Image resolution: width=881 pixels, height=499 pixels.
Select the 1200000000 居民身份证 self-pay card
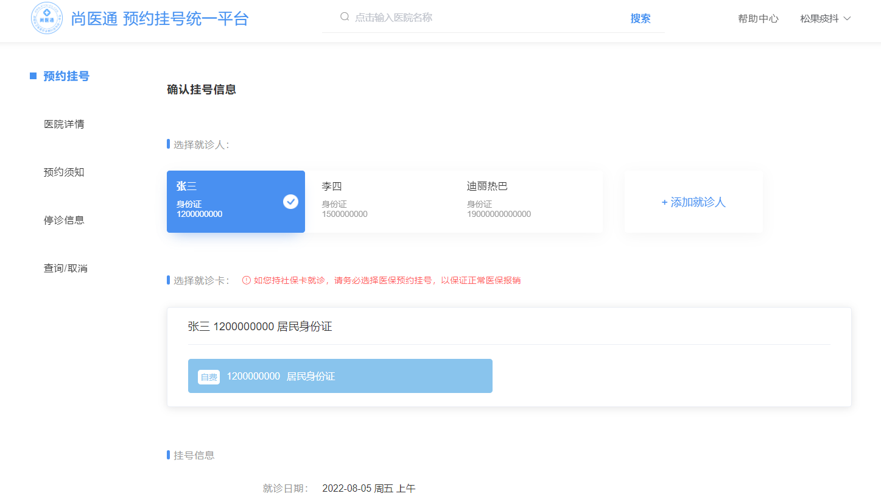(340, 376)
